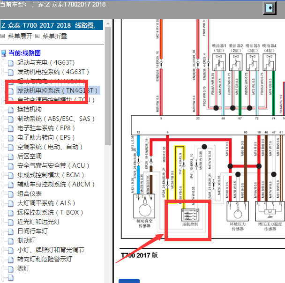Click page icon beside 起动与充电（4G63T)
This screenshot has width=285, height=283.
click(x=11, y=63)
